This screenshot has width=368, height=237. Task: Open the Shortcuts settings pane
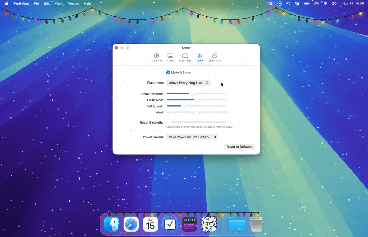(214, 57)
